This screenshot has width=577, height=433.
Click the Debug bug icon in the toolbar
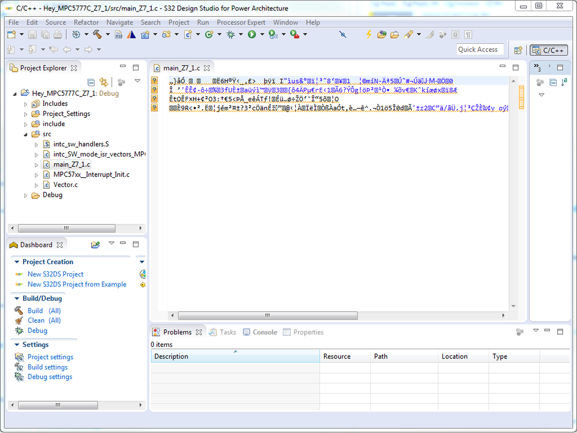(230, 35)
